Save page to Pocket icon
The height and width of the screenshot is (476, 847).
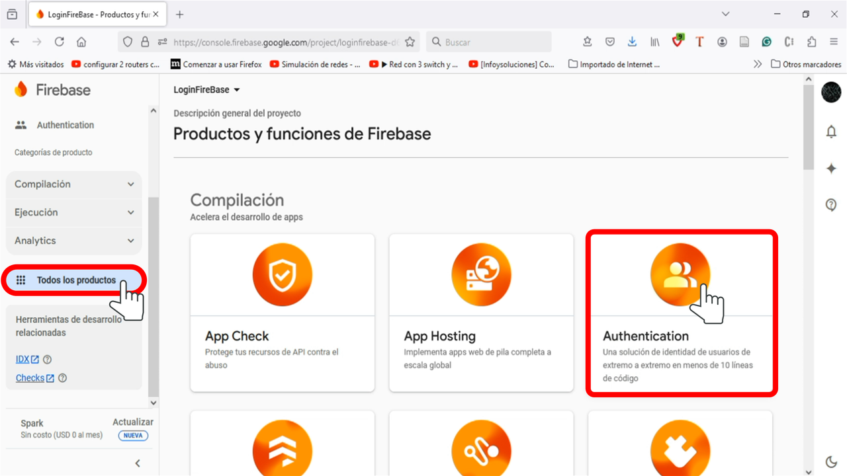click(609, 42)
